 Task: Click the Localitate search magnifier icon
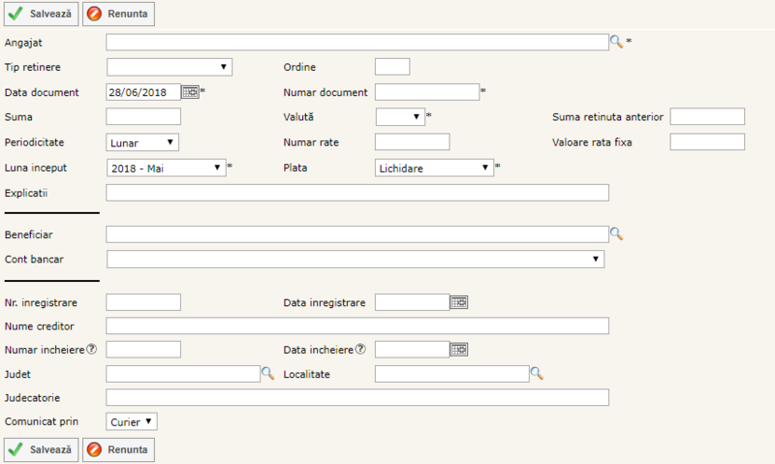[536, 373]
